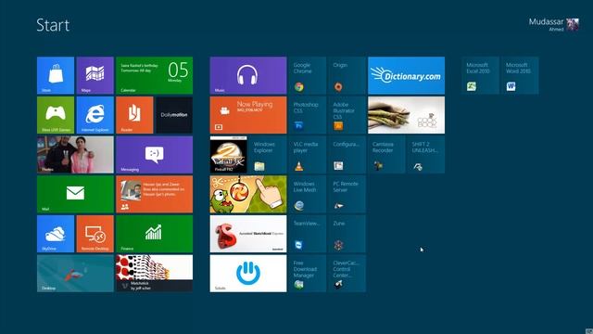Open the People tile with photo comment
Viewport: 593px width, 334px height.
tap(155, 194)
